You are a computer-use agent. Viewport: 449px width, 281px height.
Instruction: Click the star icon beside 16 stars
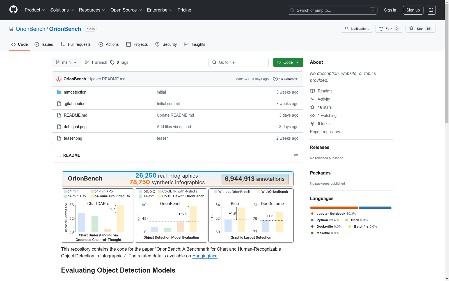pyautogui.click(x=312, y=107)
